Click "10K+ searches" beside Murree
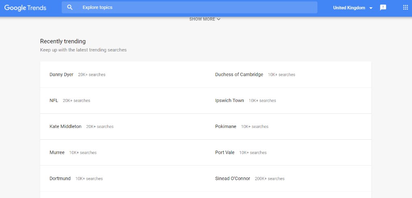Viewport: 412px width, 198px height. pos(83,153)
